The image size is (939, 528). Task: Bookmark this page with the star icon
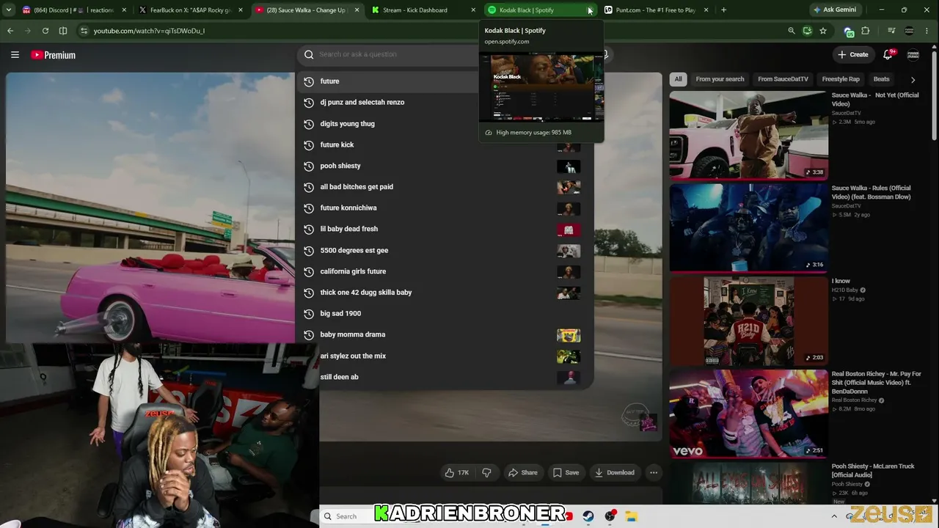point(823,31)
